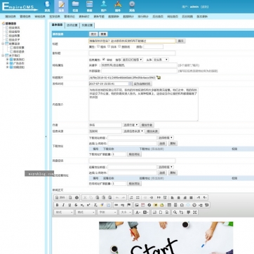The width and height of the screenshot is (254, 254).
Task: Click the 重置 reset button
Action: point(103,34)
